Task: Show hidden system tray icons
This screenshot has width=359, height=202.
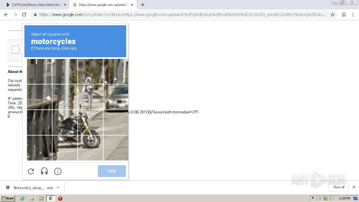Action: (313, 198)
